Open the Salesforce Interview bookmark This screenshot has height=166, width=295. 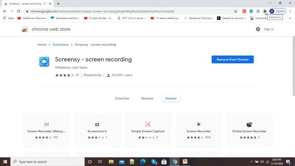click(32, 18)
